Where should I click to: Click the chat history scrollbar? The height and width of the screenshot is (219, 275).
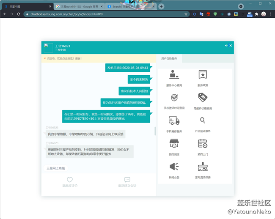(155, 131)
